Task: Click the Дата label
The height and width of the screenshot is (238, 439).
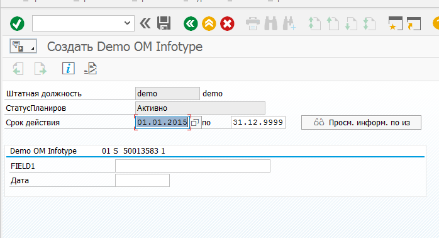Action: coord(19,181)
